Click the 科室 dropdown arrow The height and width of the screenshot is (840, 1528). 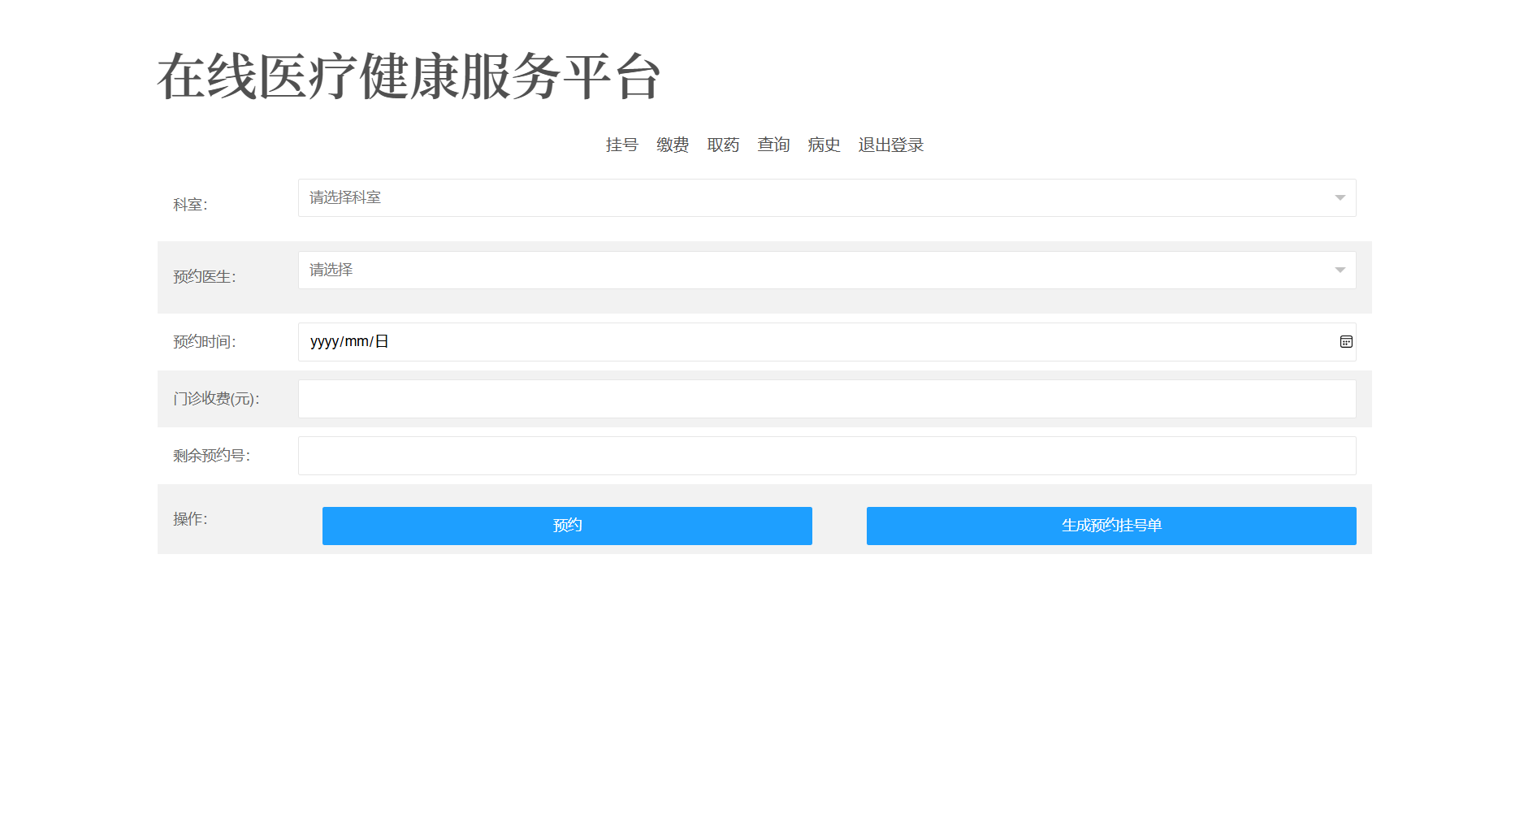1340,198
